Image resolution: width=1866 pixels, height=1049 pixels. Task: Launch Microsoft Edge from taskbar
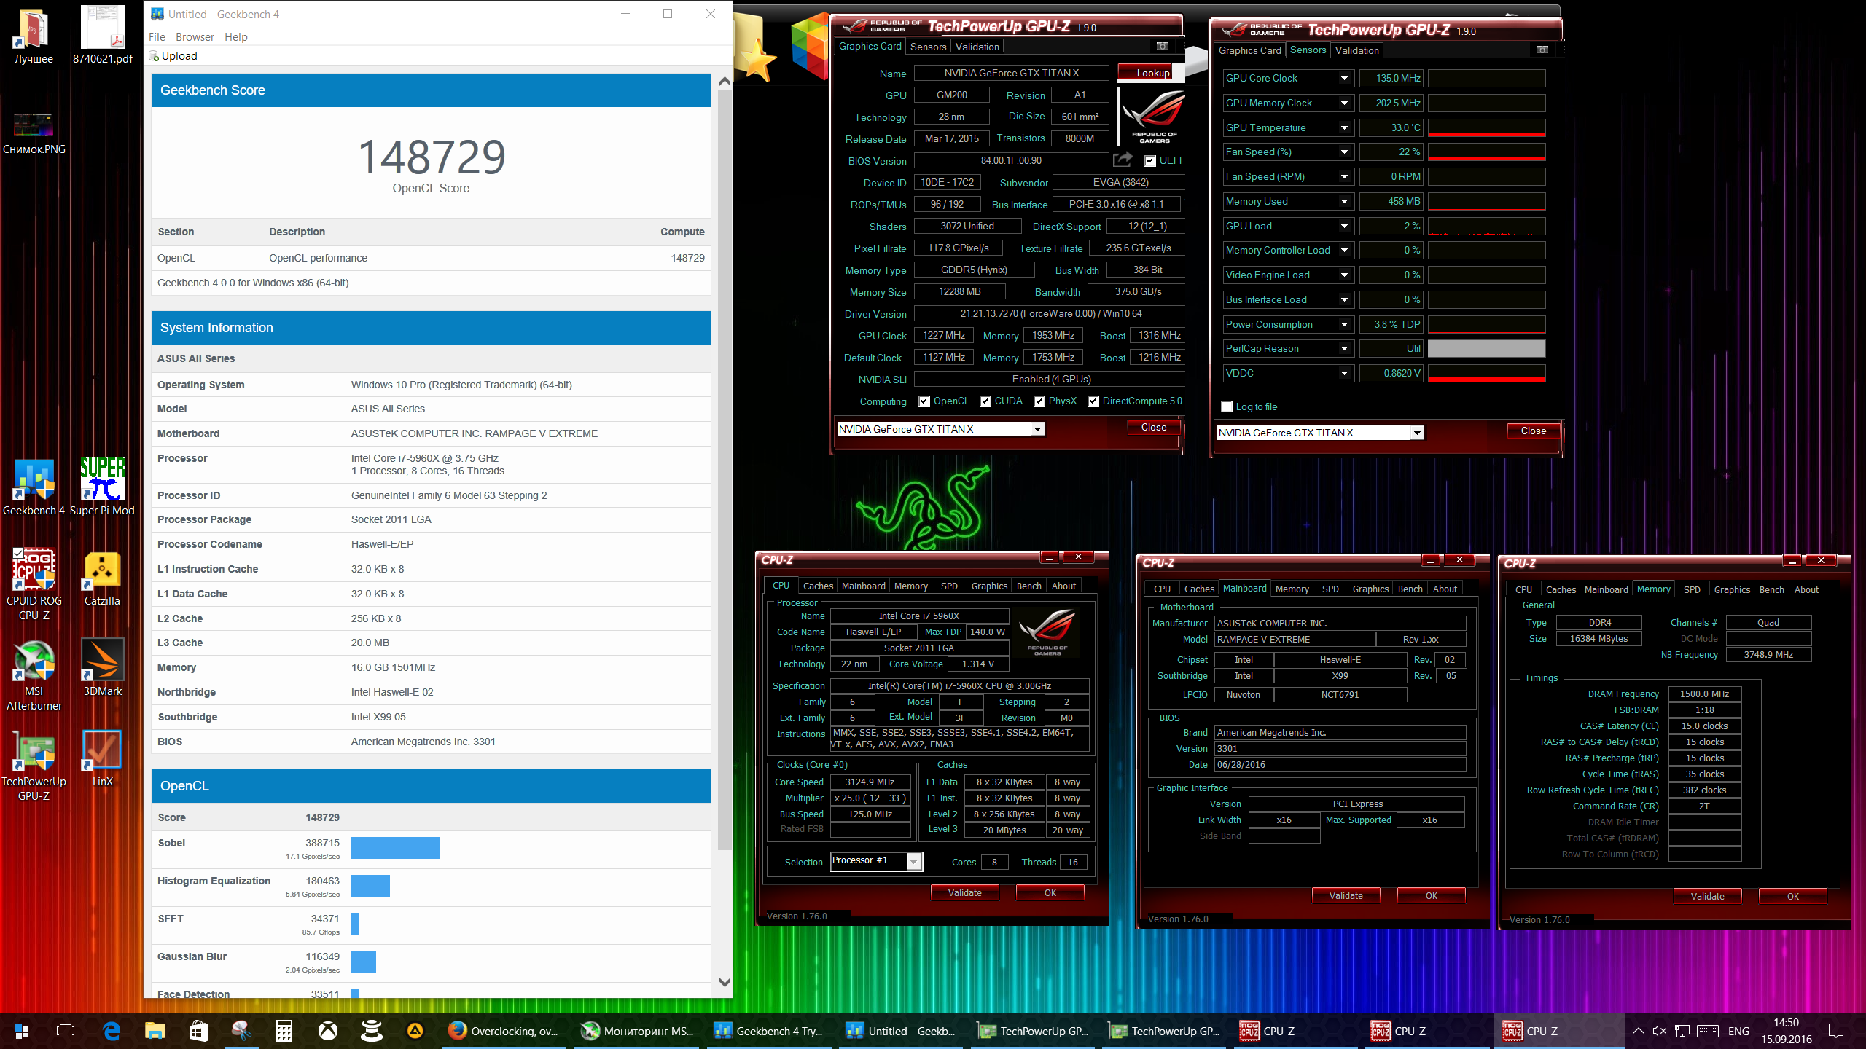[x=111, y=1031]
